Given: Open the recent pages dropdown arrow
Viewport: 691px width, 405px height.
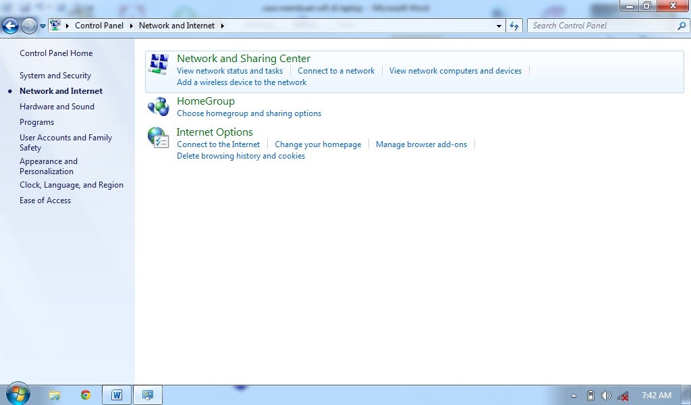Looking at the screenshot, I should click(43, 26).
